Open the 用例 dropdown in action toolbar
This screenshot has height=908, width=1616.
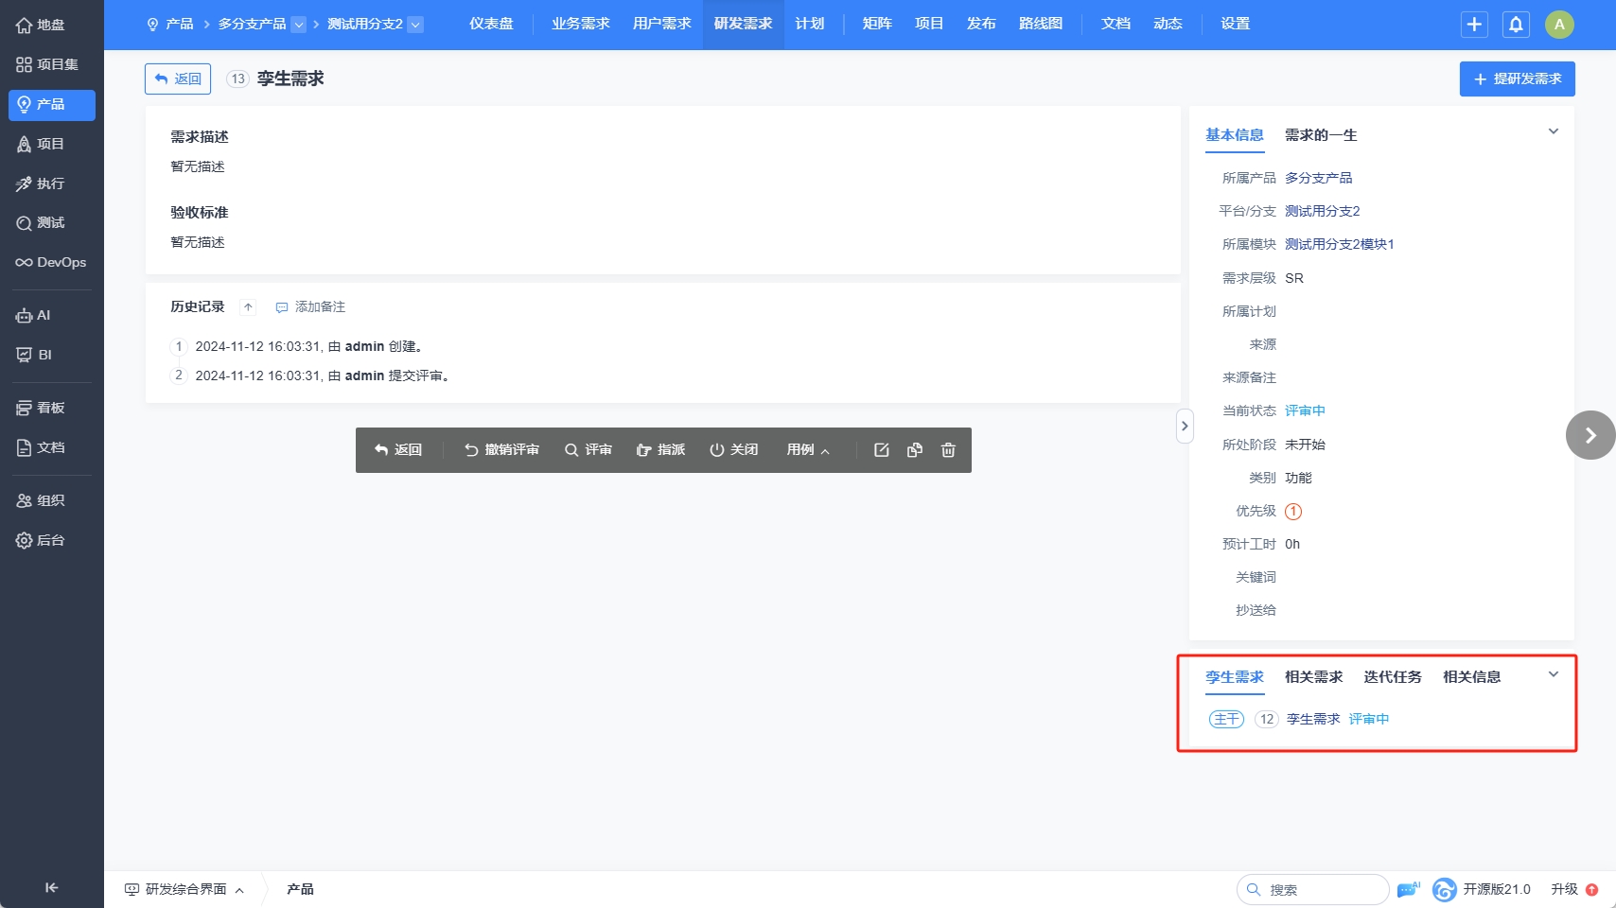807,450
